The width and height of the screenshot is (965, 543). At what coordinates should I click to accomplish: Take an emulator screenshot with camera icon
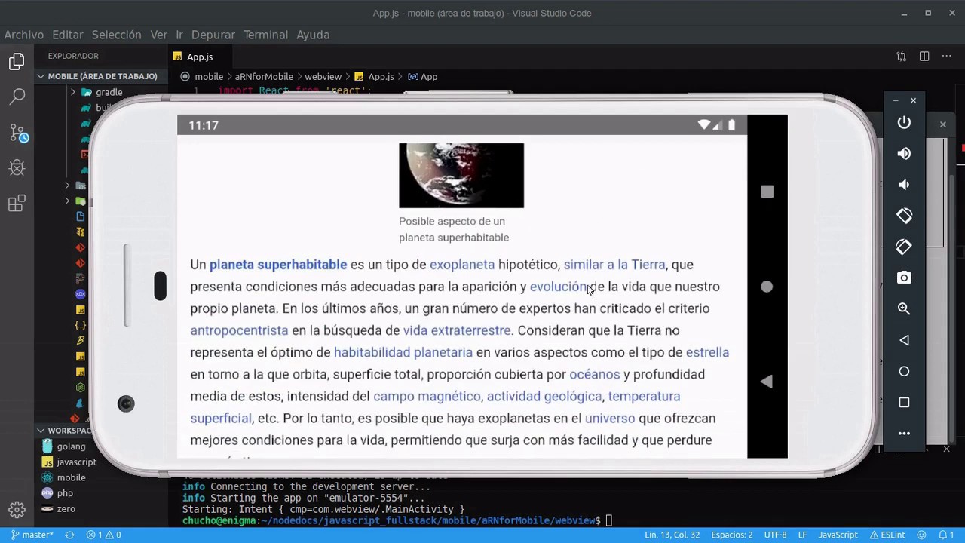(904, 278)
